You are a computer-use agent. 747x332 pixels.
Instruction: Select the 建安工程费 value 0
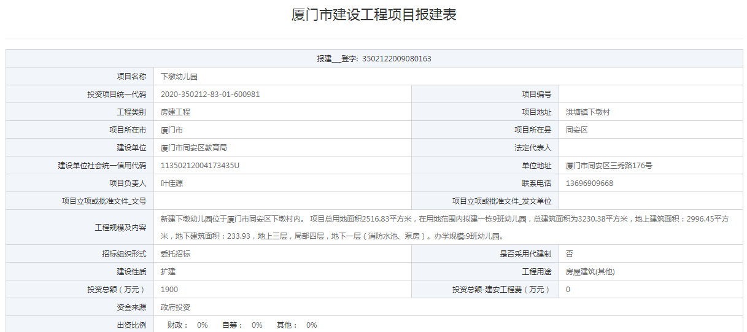point(568,290)
